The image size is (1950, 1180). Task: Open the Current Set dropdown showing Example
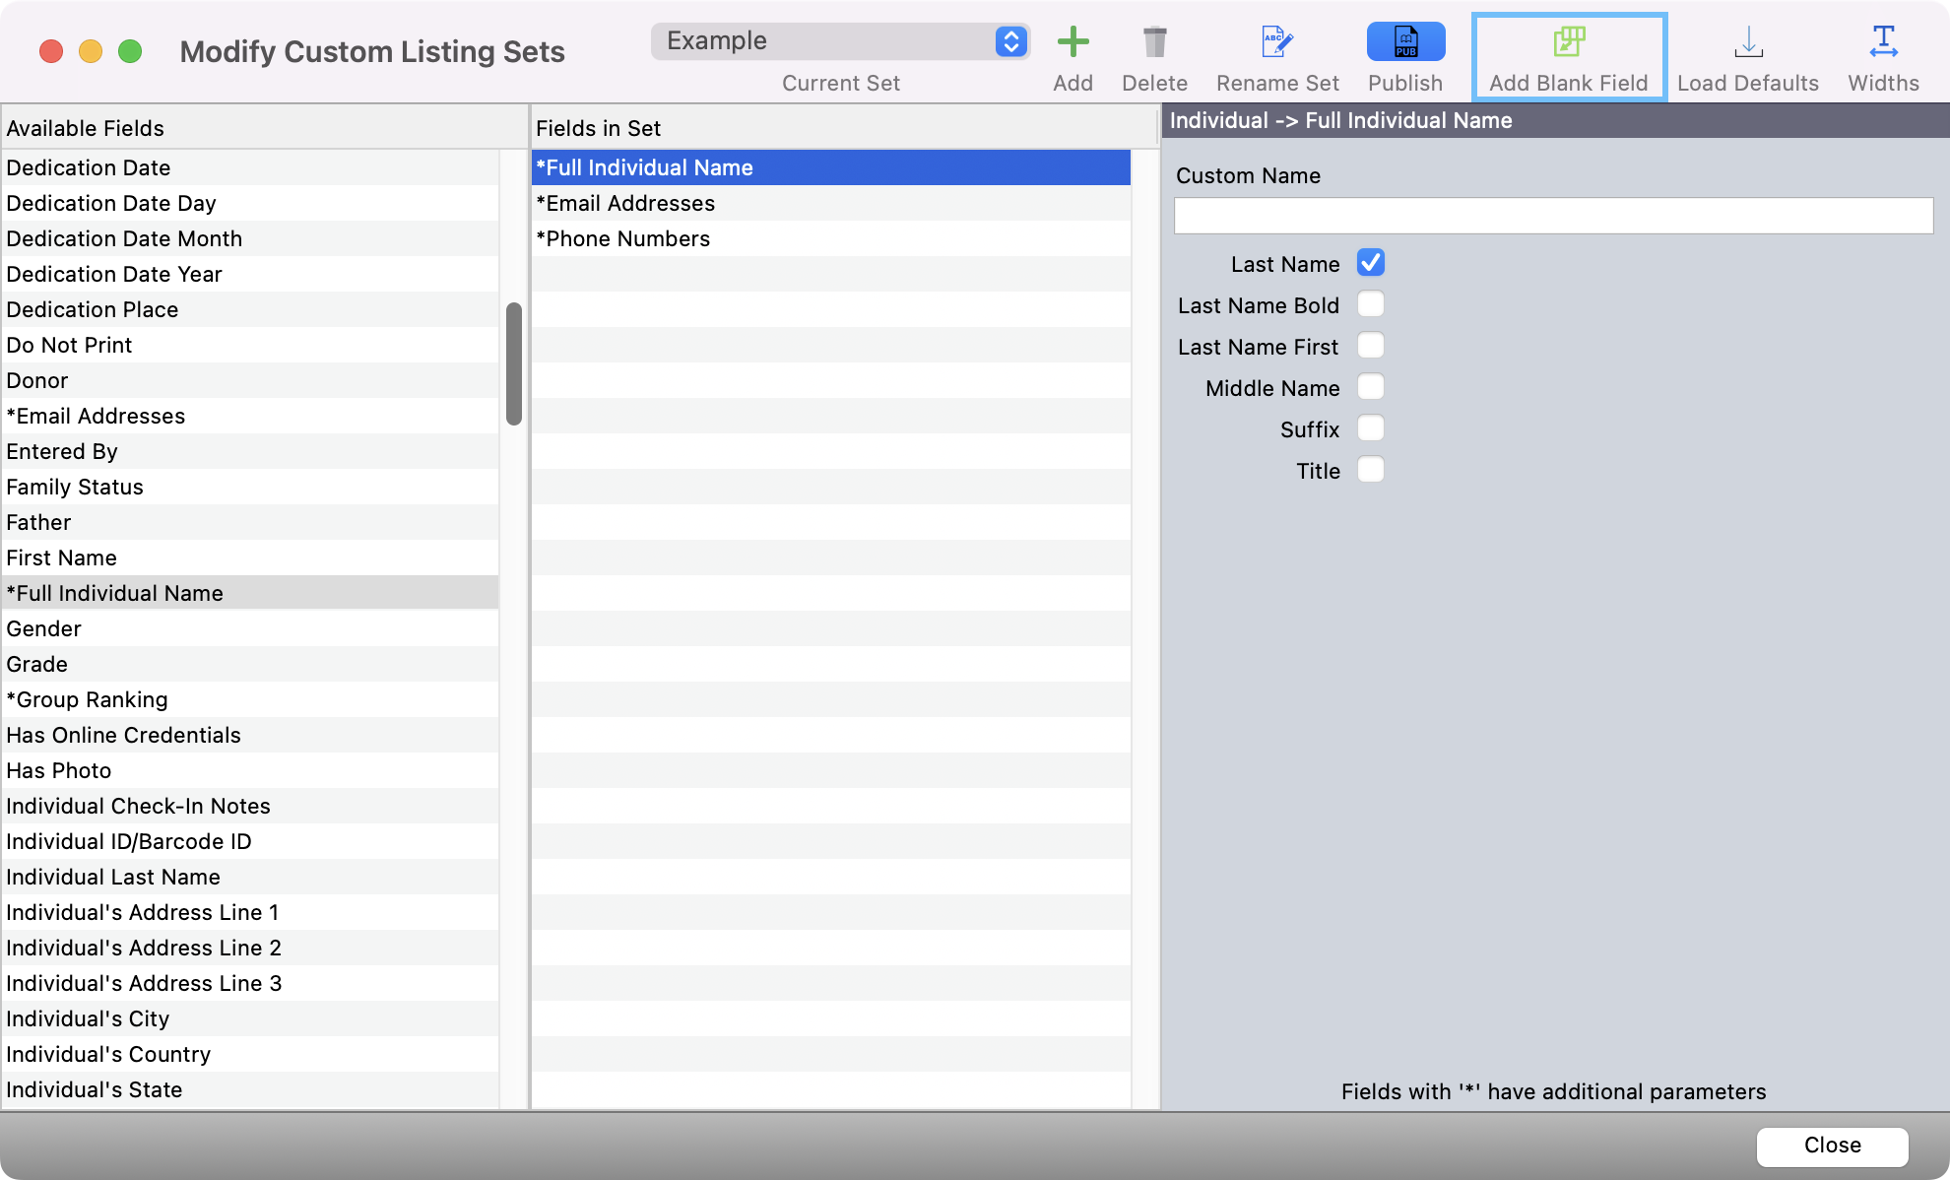(x=840, y=41)
